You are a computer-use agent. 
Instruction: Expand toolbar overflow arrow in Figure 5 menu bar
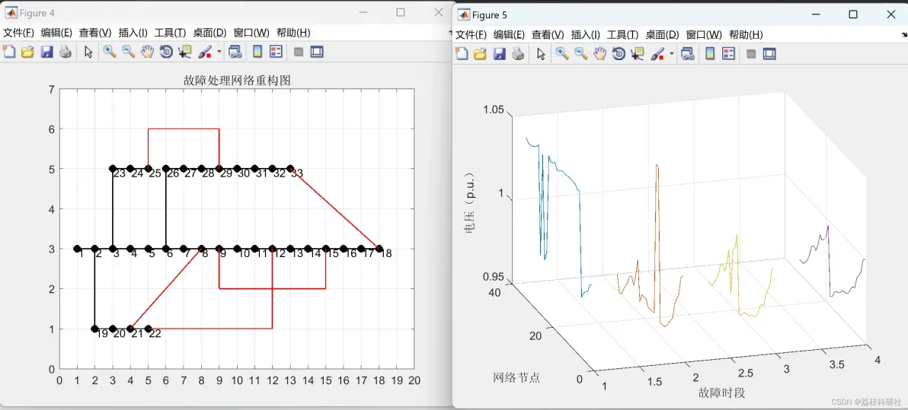(897, 35)
